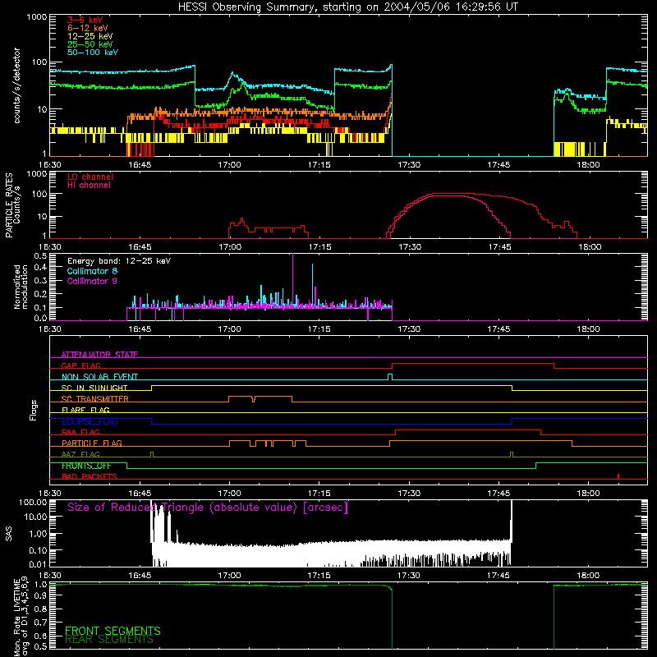The image size is (657, 657).
Task: Click the REAR SEGMENTS legend label
Action: coord(109,640)
